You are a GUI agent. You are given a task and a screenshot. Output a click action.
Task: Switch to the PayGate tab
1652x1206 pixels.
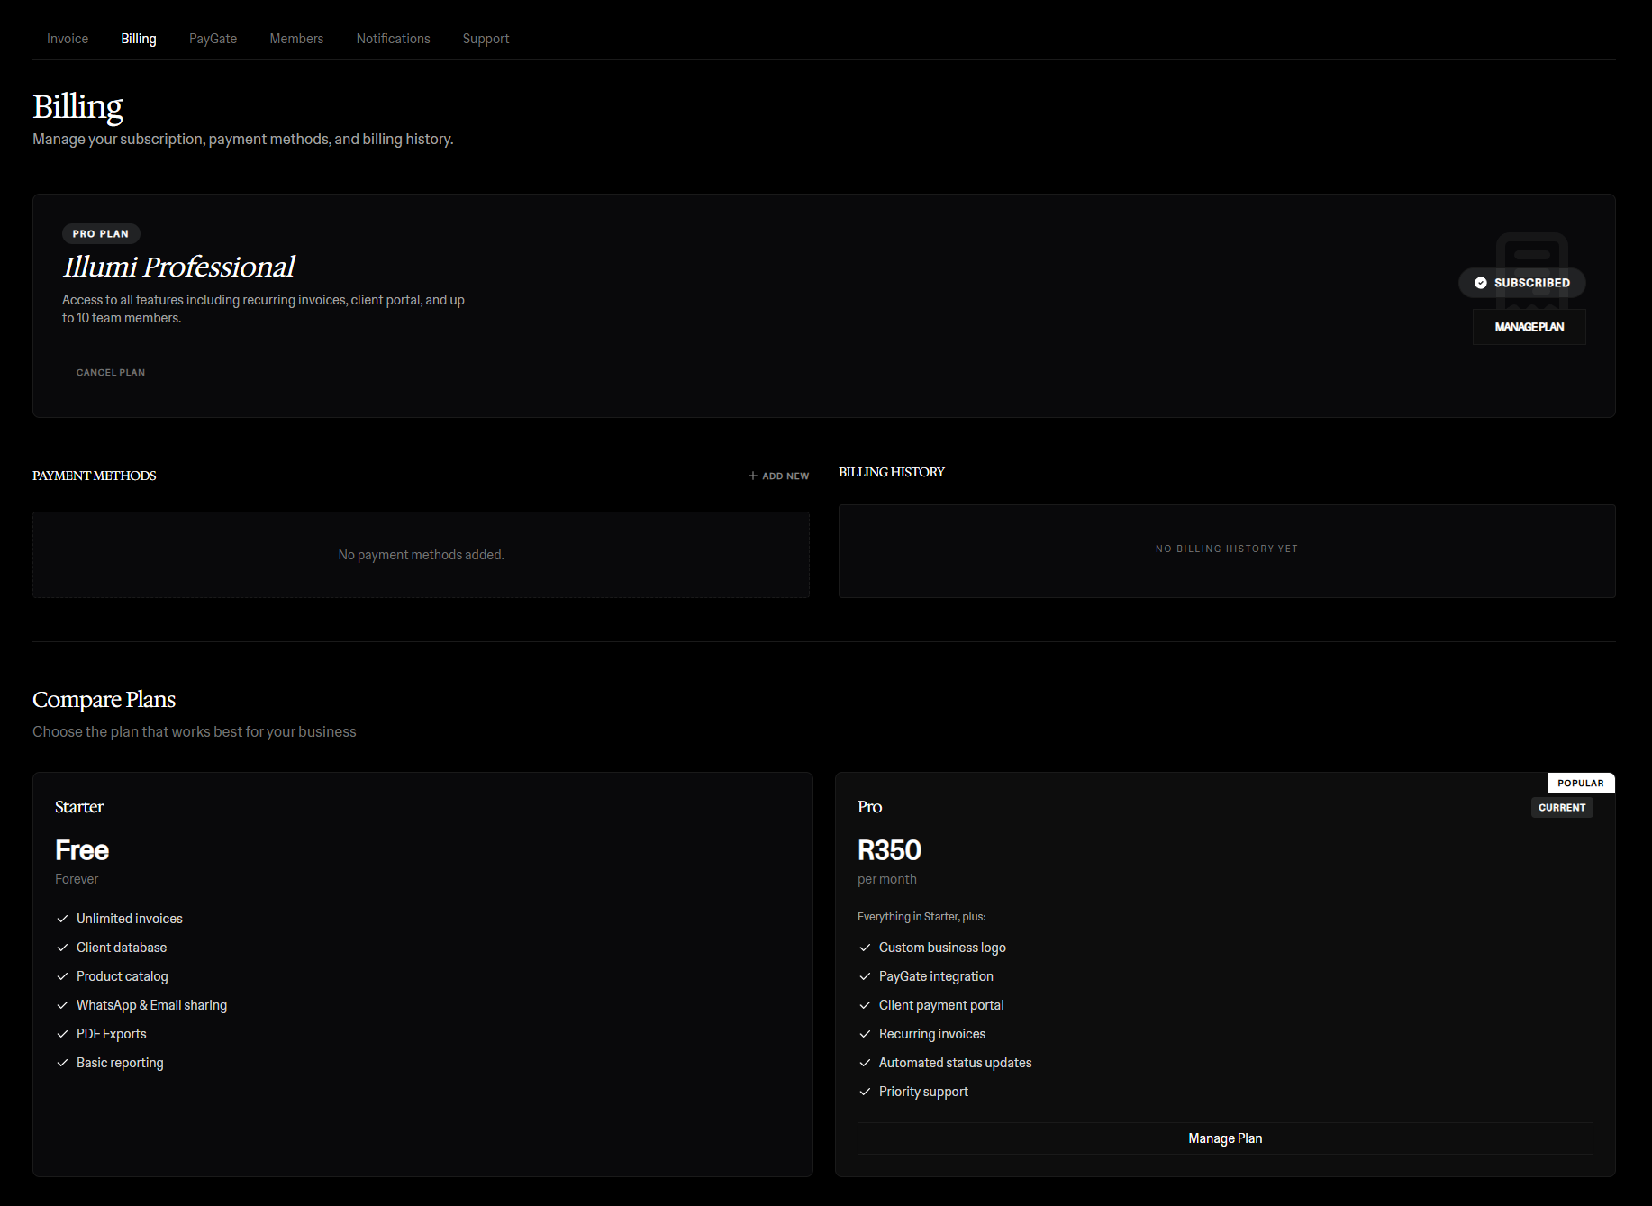[213, 39]
